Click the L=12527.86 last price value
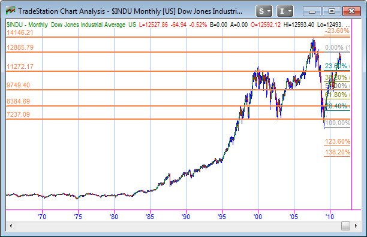 (154, 25)
